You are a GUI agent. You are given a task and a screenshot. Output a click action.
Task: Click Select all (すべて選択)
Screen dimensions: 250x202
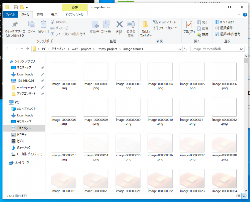224,22
